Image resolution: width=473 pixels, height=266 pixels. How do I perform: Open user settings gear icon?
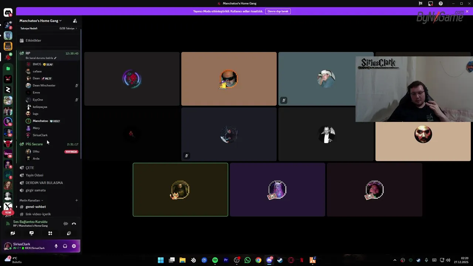[74, 246]
